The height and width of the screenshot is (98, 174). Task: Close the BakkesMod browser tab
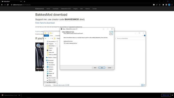tap(21, 2)
